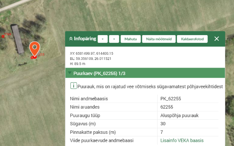Collapse the Puurkaev (PK_62255) 1/3 section

click(x=70, y=73)
